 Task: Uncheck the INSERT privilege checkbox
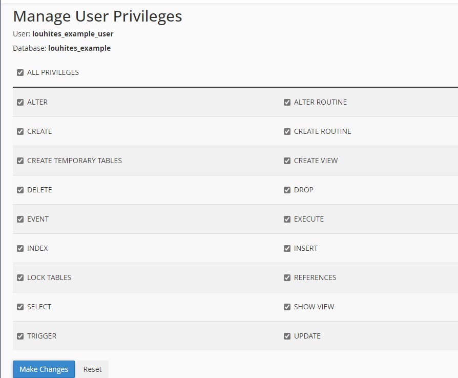coord(287,249)
